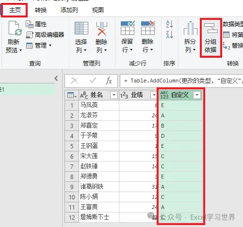This screenshot has width=243, height=227.
Task: Confirm the formula with the checkmark icon
Action: [93, 81]
